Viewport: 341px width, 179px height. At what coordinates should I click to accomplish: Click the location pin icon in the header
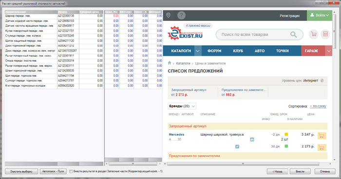(x=169, y=15)
